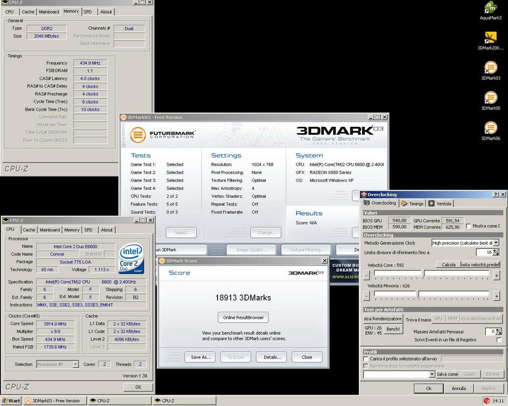508x406 pixels.
Task: Click the Bench! button
Action: click(x=393, y=329)
